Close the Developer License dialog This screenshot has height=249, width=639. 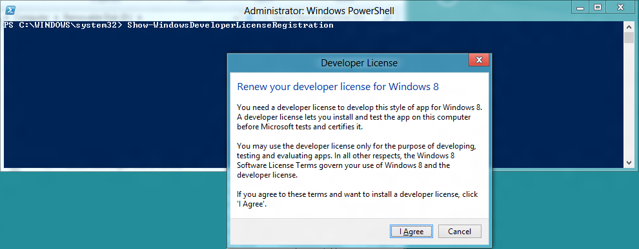[479, 60]
